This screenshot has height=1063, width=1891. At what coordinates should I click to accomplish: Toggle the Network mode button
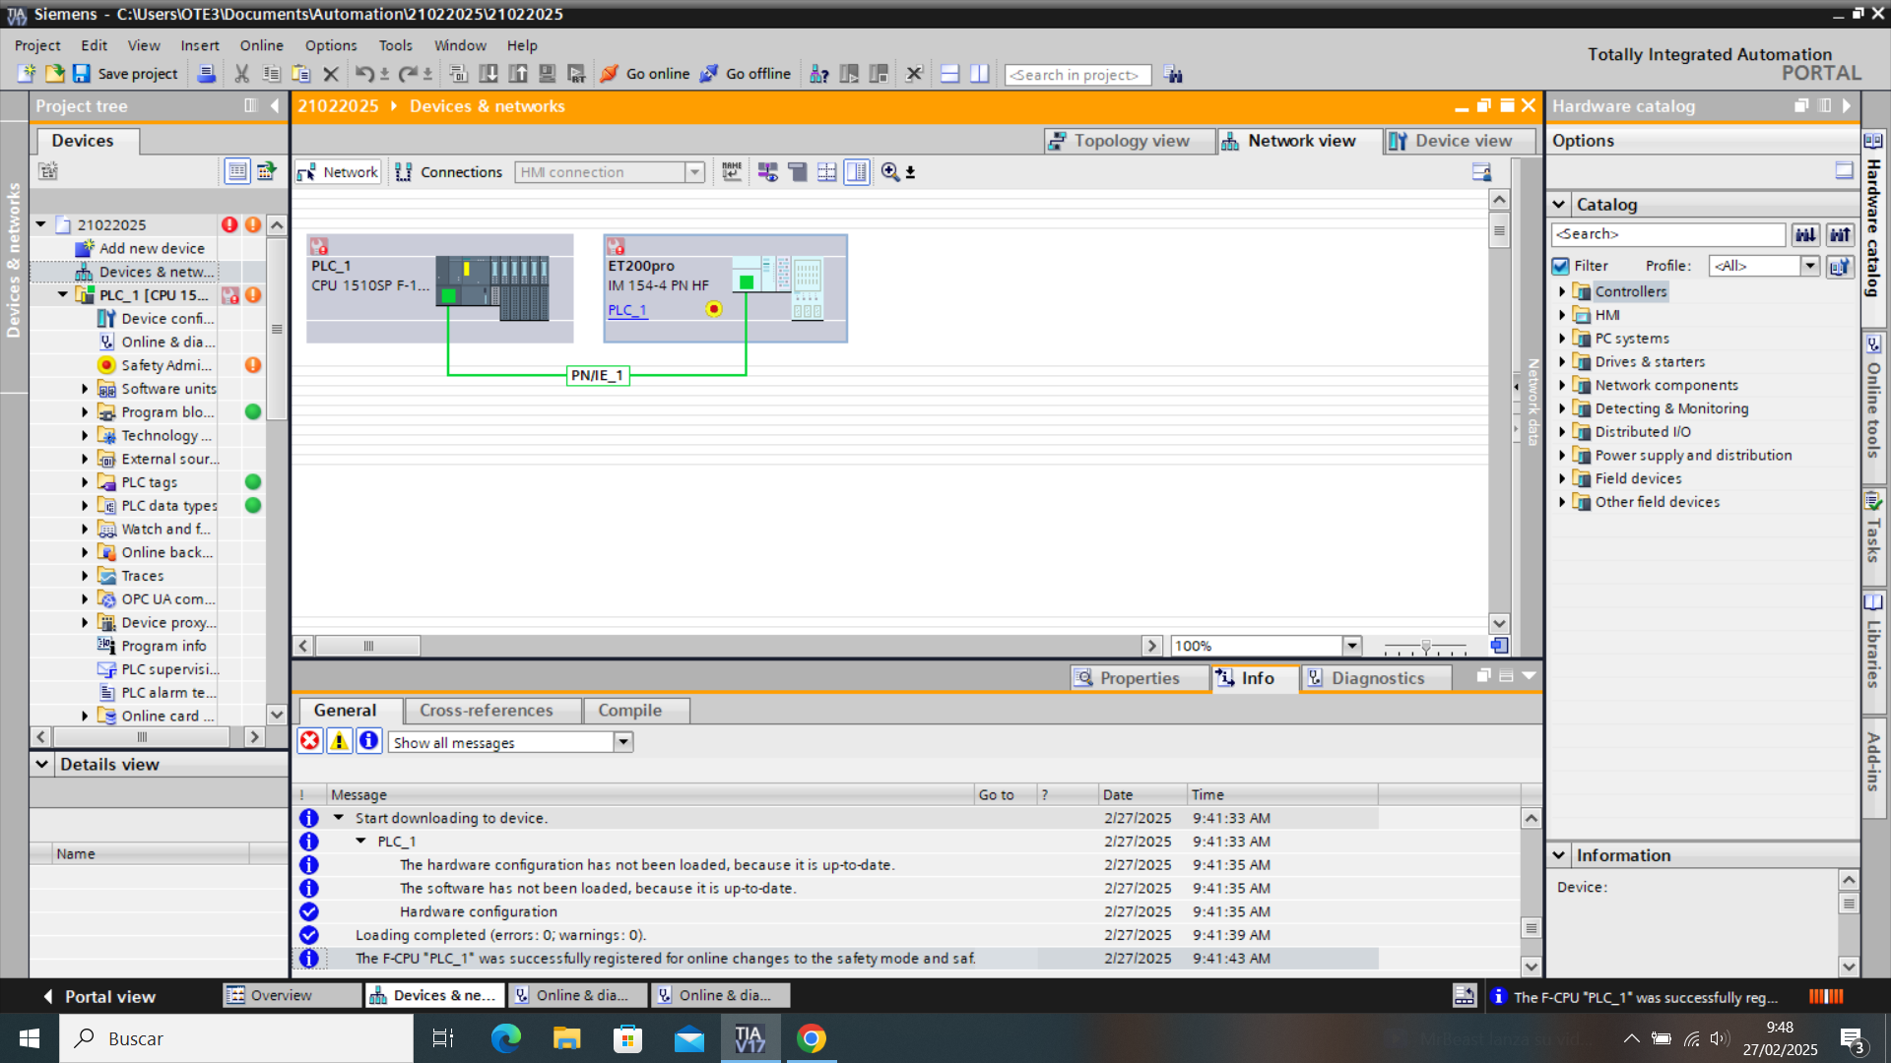[x=338, y=172]
